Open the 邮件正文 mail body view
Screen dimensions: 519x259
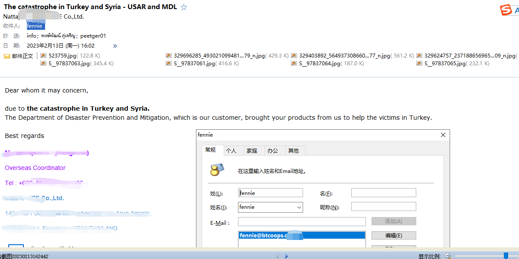tap(23, 56)
